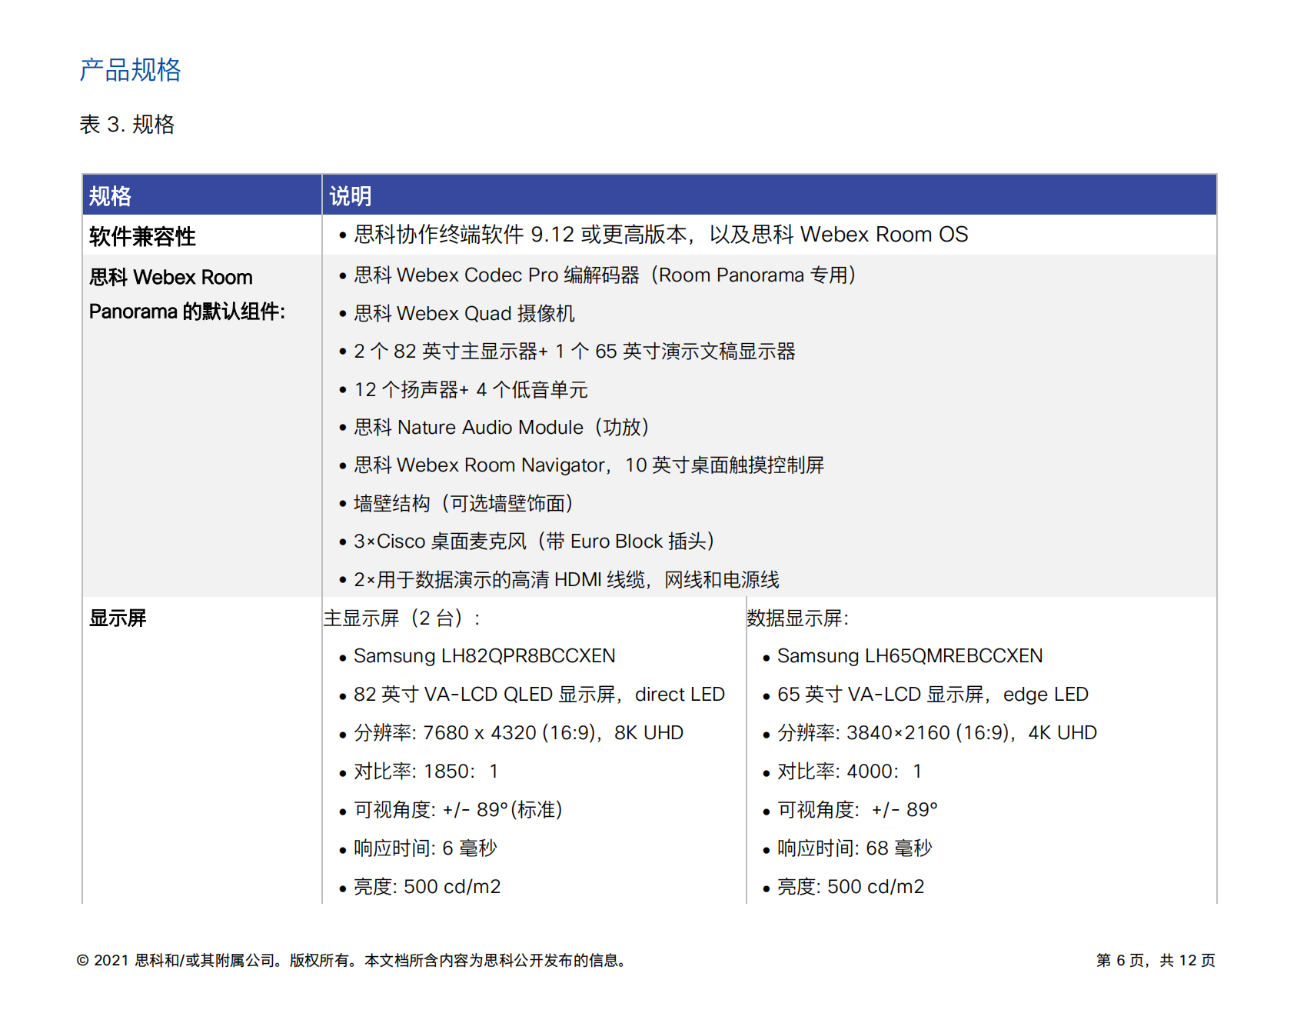Click the 数据显示屏 heading

pos(797,618)
